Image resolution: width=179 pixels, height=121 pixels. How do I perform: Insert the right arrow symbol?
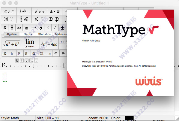click(x=34, y=28)
